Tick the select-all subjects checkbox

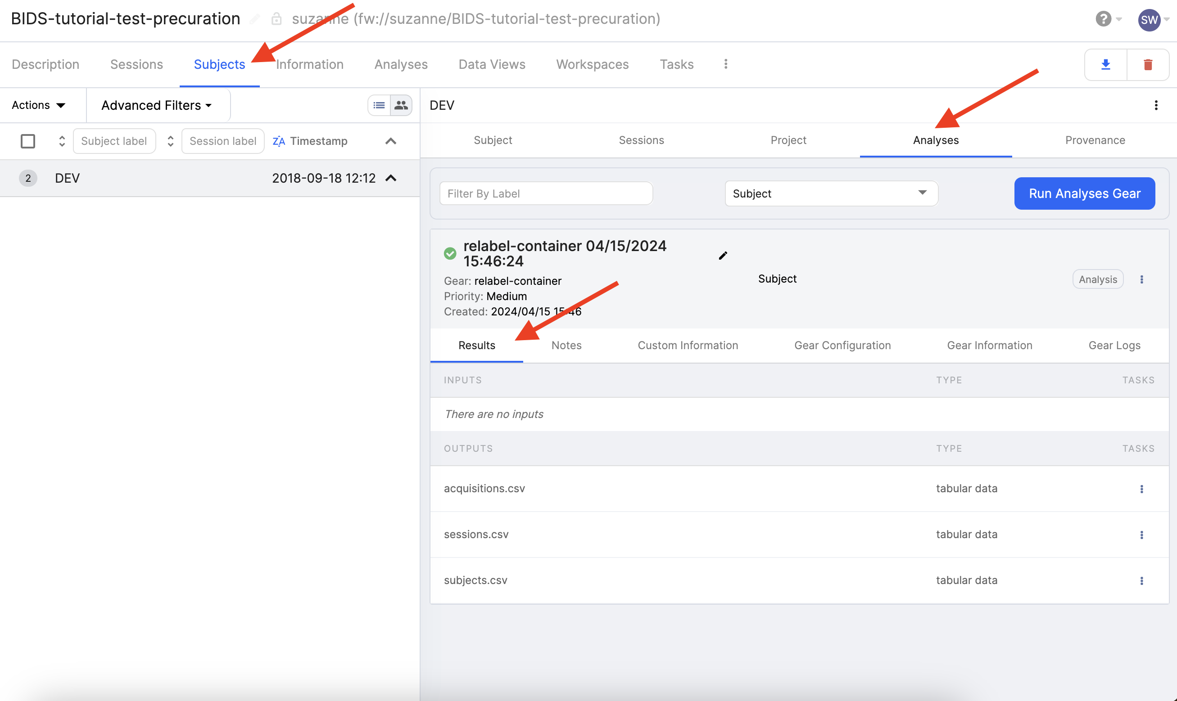coord(28,141)
